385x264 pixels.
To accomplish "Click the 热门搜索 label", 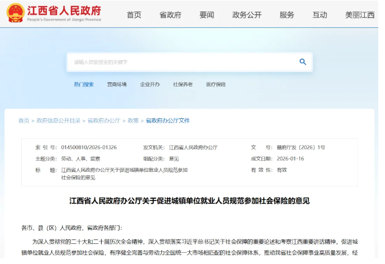I will (84, 84).
